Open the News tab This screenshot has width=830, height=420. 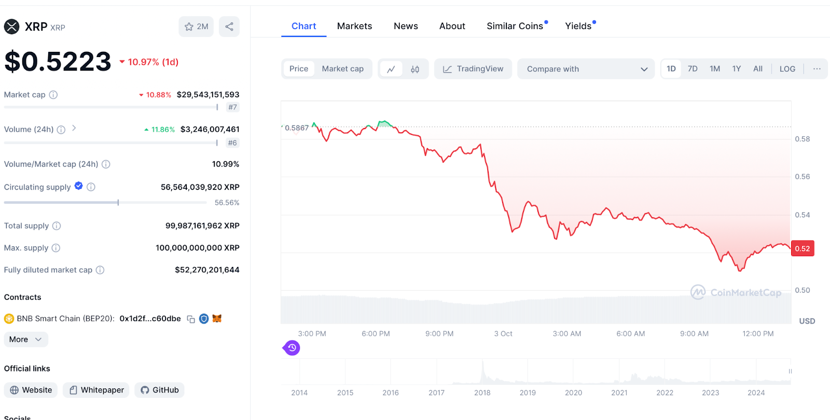[406, 26]
